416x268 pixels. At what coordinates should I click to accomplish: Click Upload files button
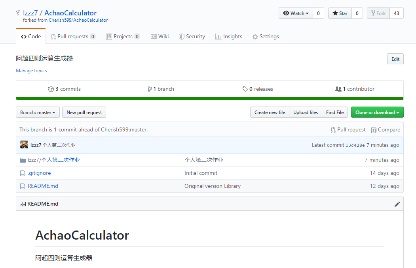[305, 112]
